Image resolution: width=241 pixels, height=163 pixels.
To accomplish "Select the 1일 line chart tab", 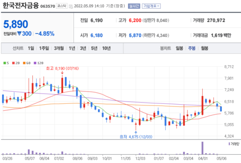I will (31, 48).
